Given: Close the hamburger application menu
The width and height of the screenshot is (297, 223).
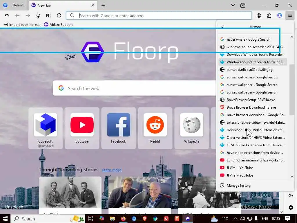Looking at the screenshot, I should coord(290,16).
